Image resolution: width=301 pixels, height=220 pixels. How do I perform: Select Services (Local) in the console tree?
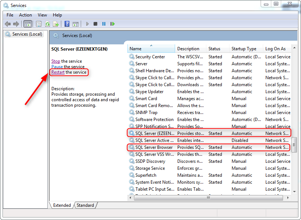pos(24,34)
